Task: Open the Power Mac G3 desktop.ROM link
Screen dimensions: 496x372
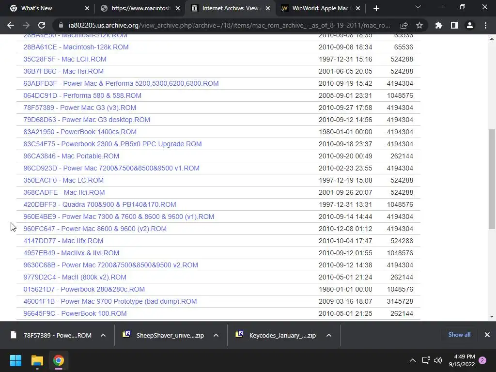Action: coord(87,120)
